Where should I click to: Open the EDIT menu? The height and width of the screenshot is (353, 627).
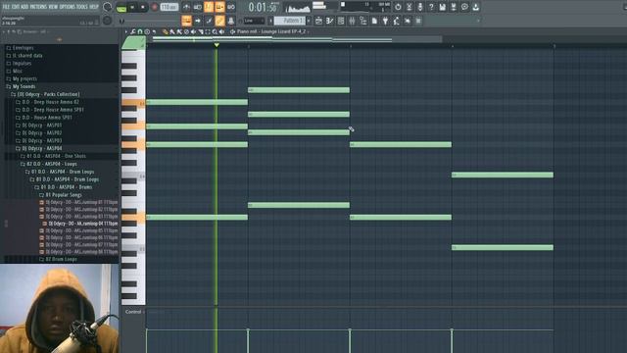[16, 7]
